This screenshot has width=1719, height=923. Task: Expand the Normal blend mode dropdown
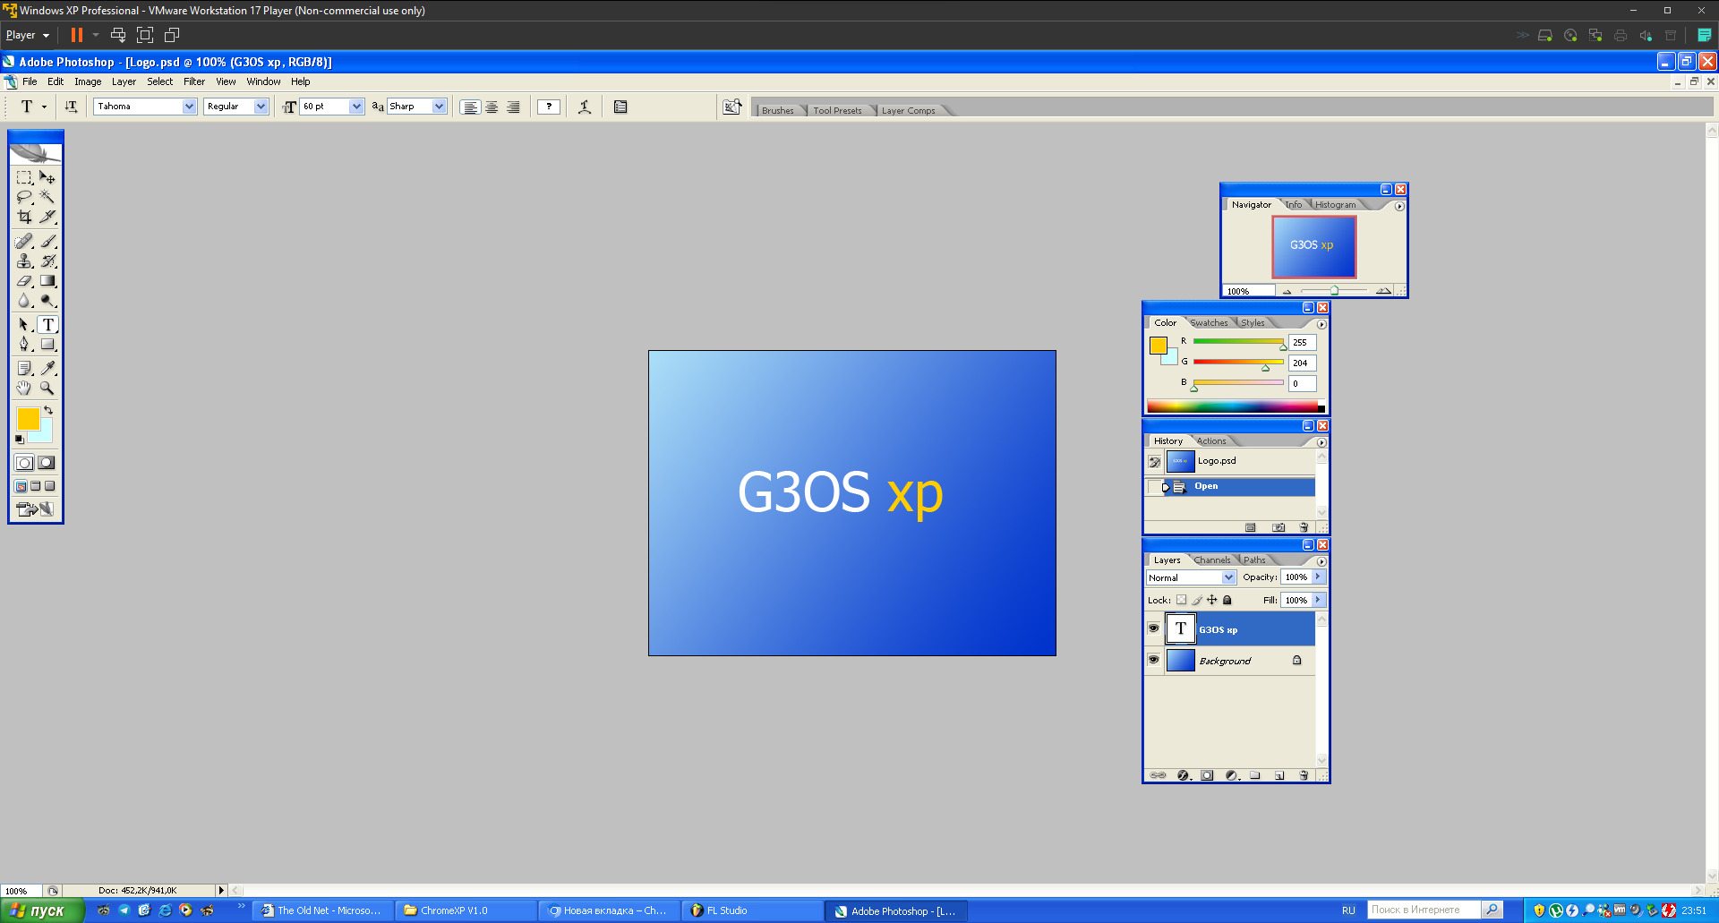pyautogui.click(x=1228, y=577)
